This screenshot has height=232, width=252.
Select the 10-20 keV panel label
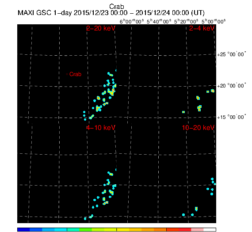198,128
